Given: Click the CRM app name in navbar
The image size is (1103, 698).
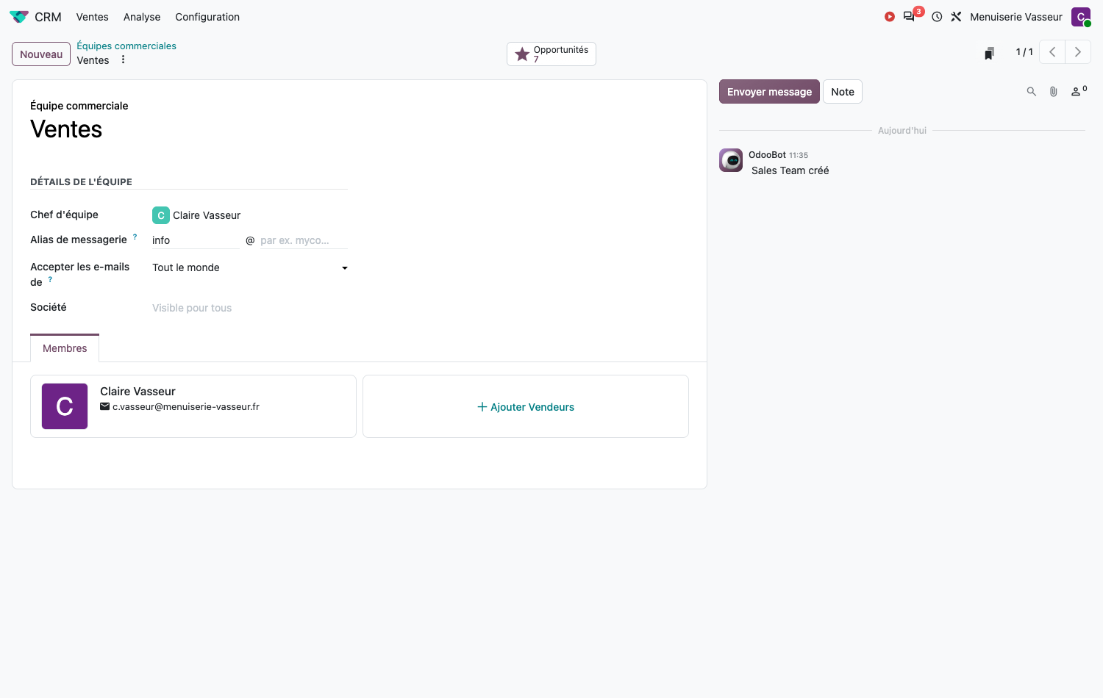Looking at the screenshot, I should pyautogui.click(x=48, y=17).
